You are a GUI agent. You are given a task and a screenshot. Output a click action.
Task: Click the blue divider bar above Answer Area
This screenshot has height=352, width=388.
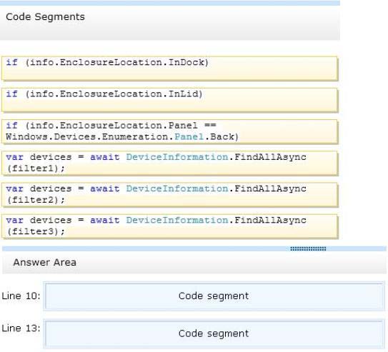194,248
